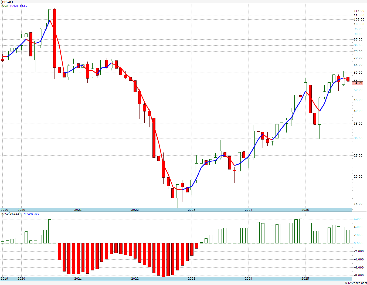This screenshot has width=367, height=285.
Task: Select the -8.000 MACD axis label
Action: pyautogui.click(x=358, y=276)
